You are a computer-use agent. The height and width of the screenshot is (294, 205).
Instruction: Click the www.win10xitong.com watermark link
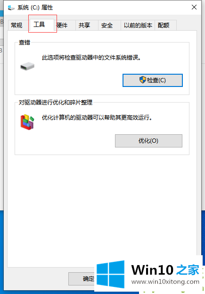[x=165, y=282]
